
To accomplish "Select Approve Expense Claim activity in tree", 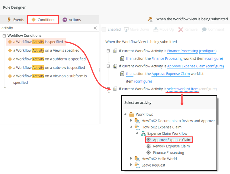I will pos(172,140).
